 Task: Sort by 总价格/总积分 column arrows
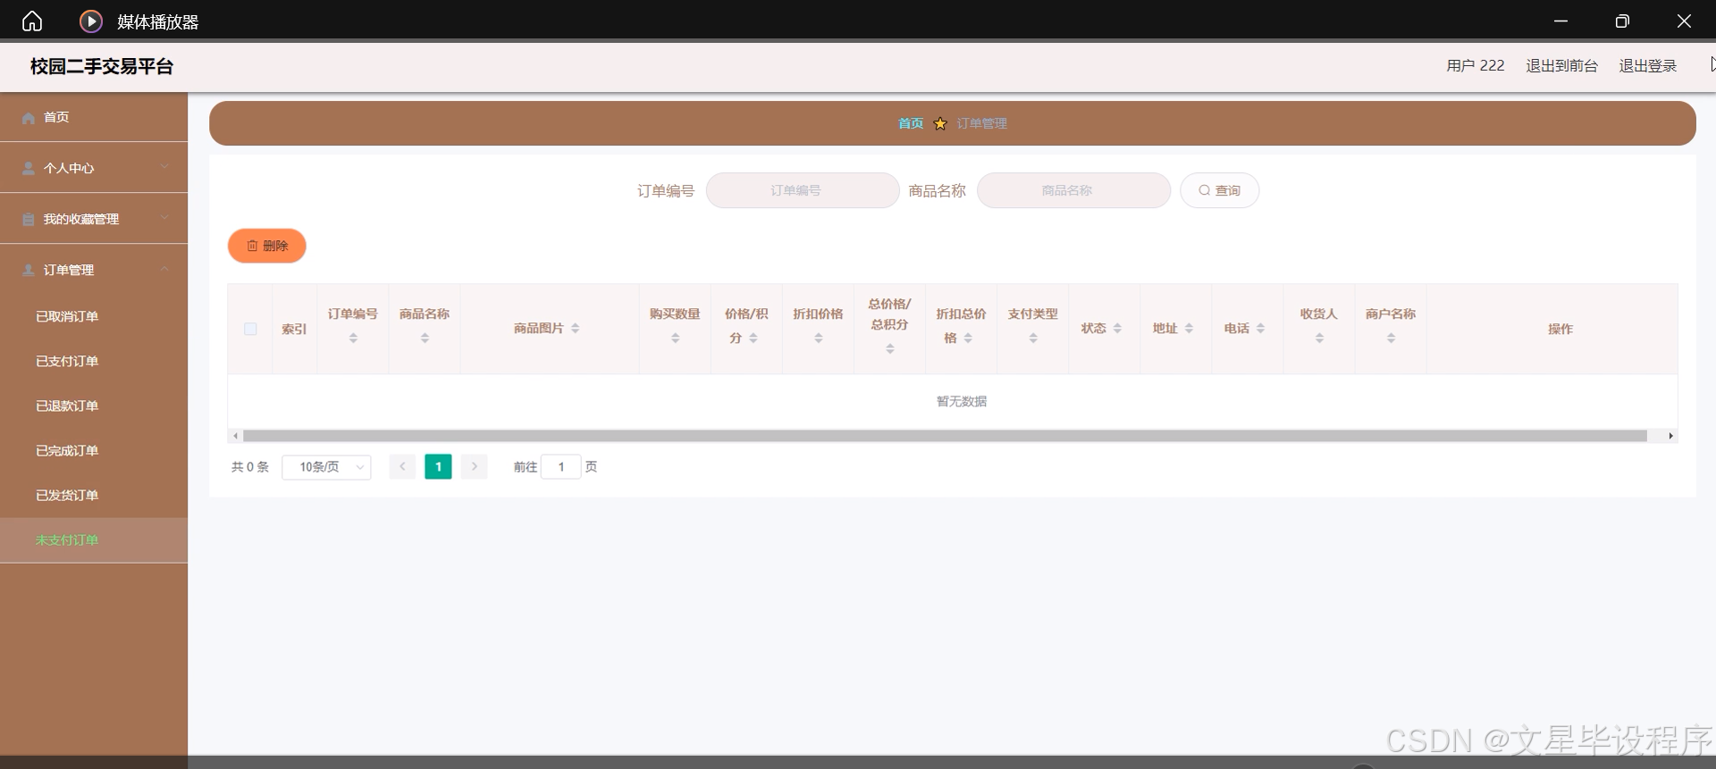[889, 348]
